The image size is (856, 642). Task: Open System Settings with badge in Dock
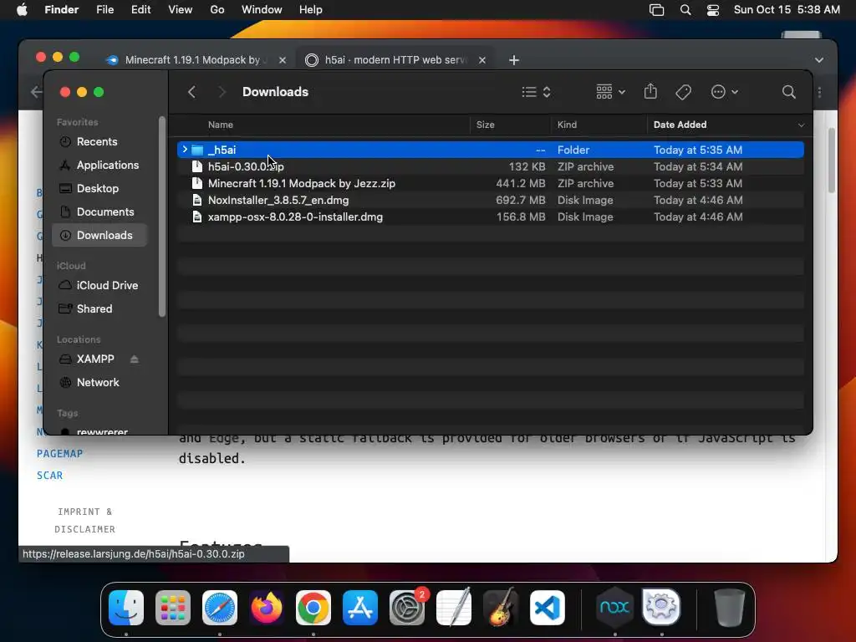tap(407, 608)
